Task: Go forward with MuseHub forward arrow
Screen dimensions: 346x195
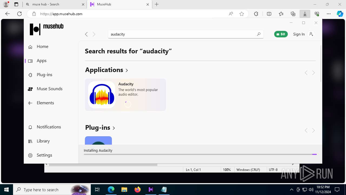Action: coord(94,34)
